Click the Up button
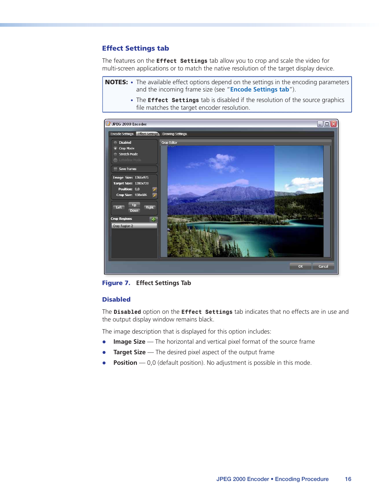This screenshot has height=500, width=386. (x=134, y=205)
